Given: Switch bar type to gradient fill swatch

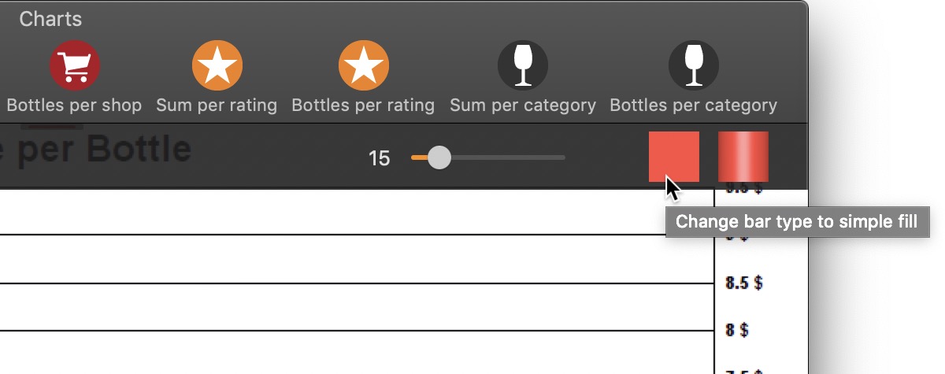Looking at the screenshot, I should [743, 157].
